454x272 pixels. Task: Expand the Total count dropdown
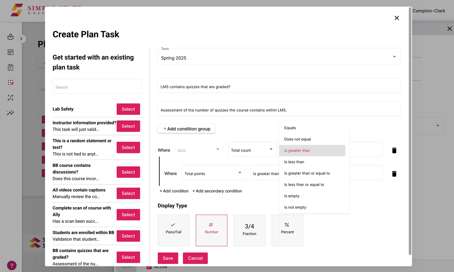coord(252,149)
